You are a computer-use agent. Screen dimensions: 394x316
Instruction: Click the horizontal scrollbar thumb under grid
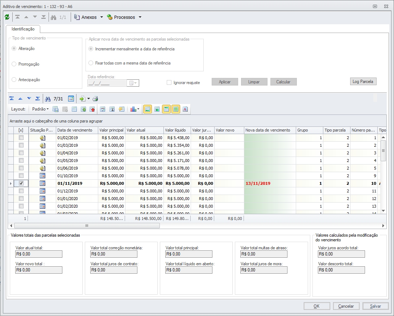click(87, 225)
